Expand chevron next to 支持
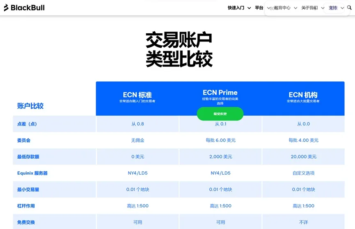The image size is (355, 229). (342, 8)
